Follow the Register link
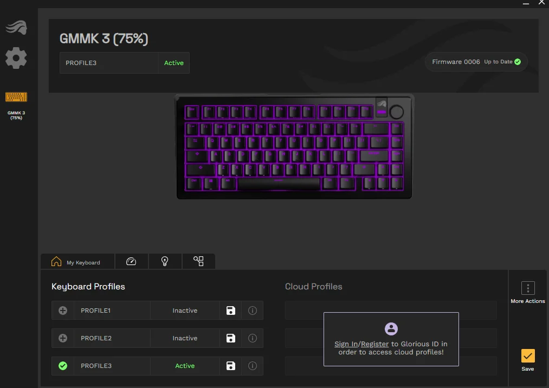This screenshot has height=388, width=549. click(374, 344)
